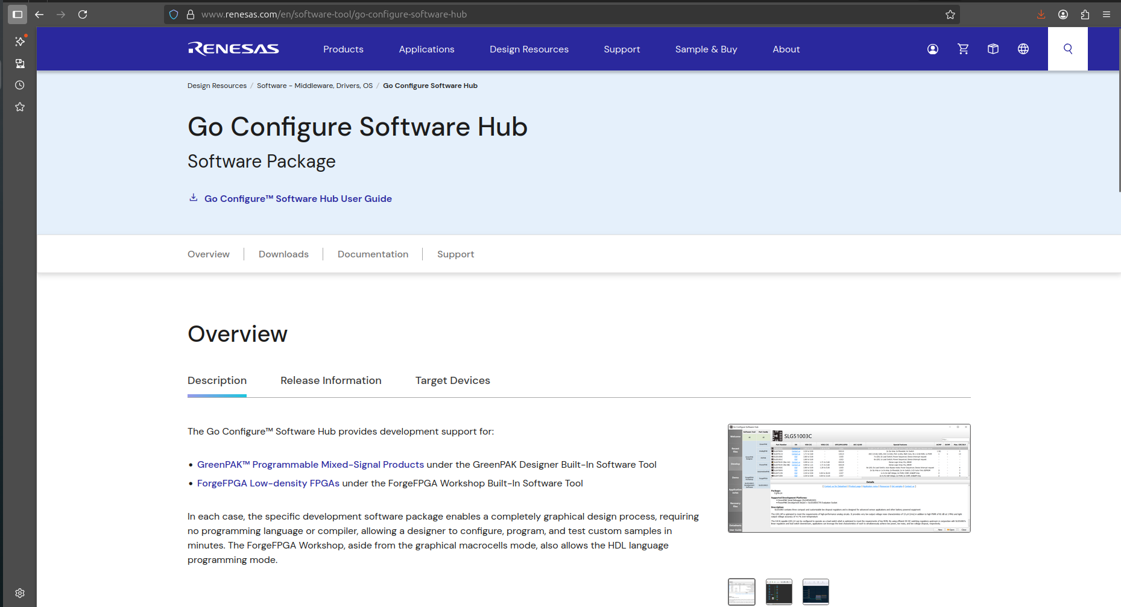The height and width of the screenshot is (607, 1121).
Task: Open browser downloads panel
Action: [x=1041, y=14]
